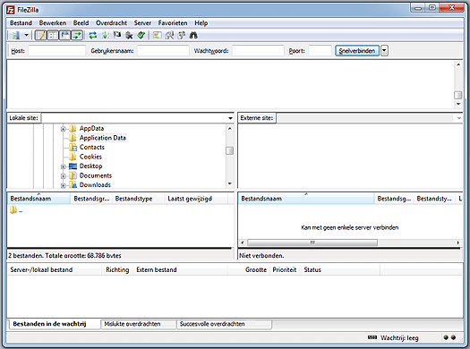Open file search with binoculars icon
Screen dimensions: 470x349
[193, 36]
